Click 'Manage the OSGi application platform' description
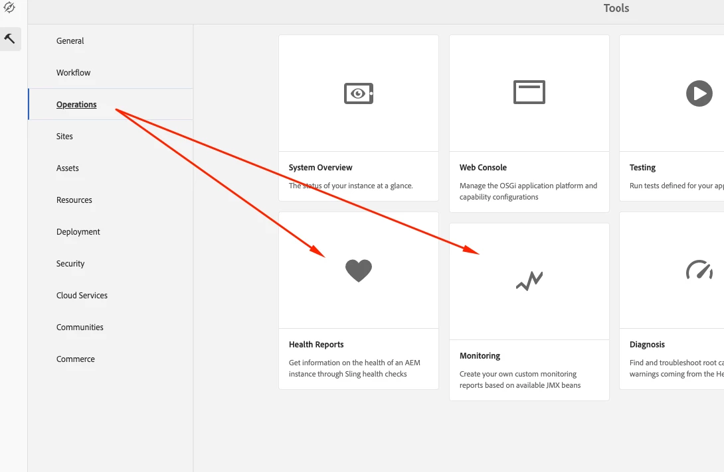This screenshot has height=472, width=724. tap(528, 191)
